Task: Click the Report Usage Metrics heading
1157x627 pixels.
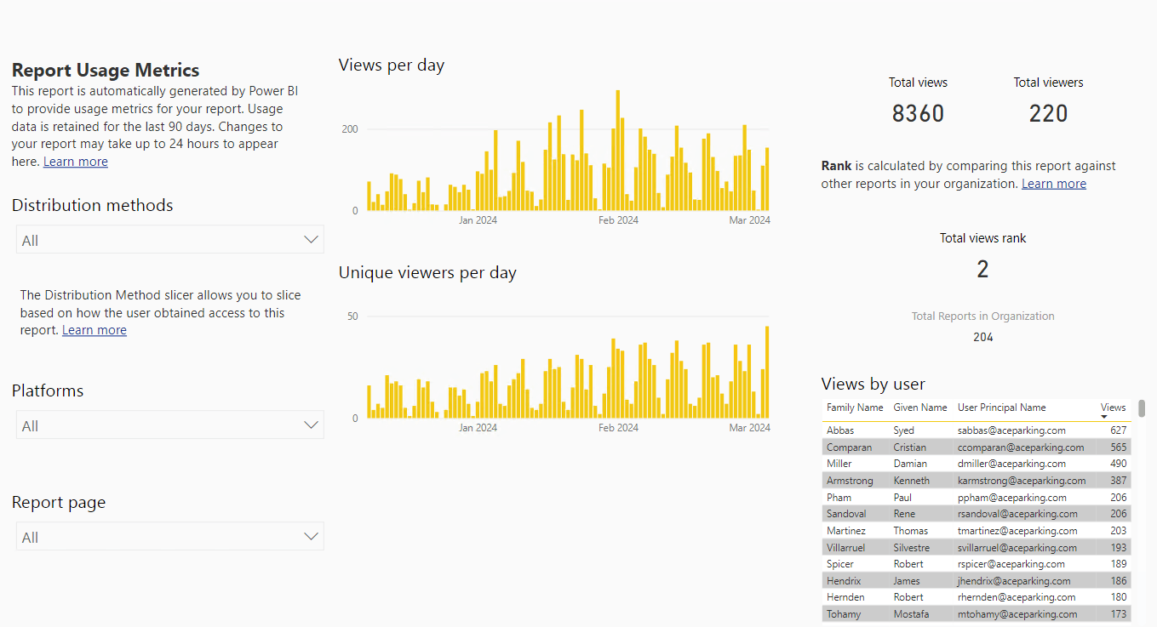Action: [106, 71]
